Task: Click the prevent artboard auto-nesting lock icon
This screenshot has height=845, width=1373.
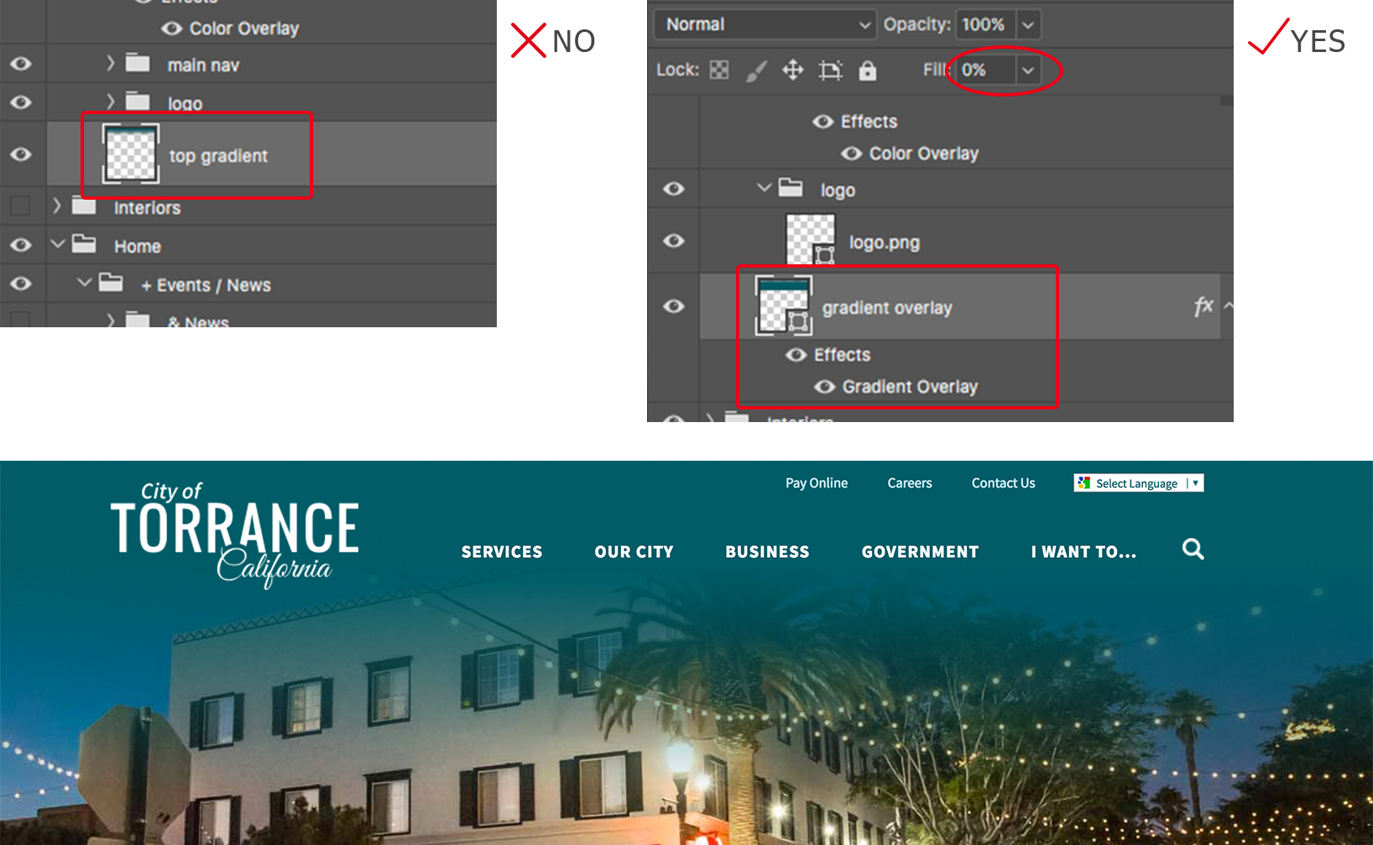Action: click(830, 70)
